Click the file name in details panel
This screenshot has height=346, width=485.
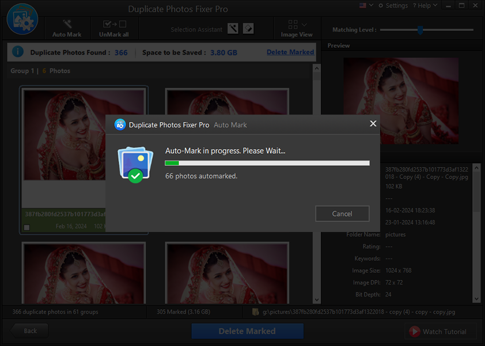coord(427,173)
